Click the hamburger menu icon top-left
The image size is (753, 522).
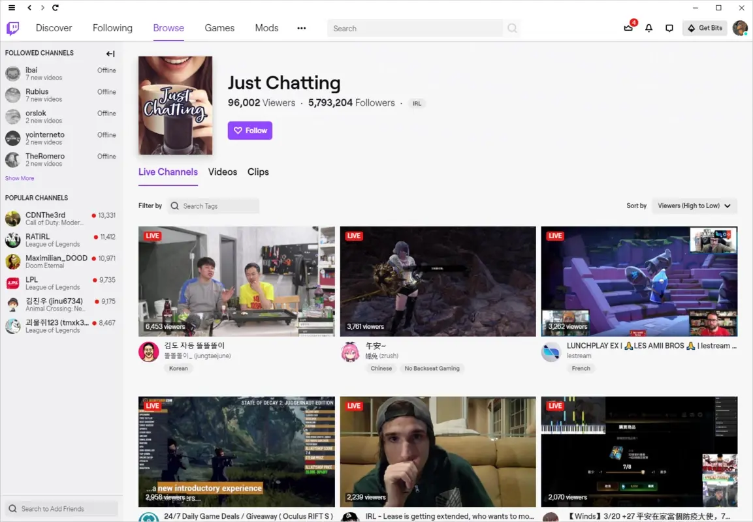tap(10, 8)
